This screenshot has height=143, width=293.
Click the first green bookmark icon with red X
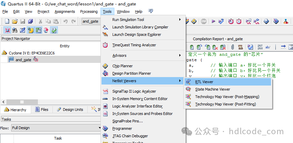[215, 47]
